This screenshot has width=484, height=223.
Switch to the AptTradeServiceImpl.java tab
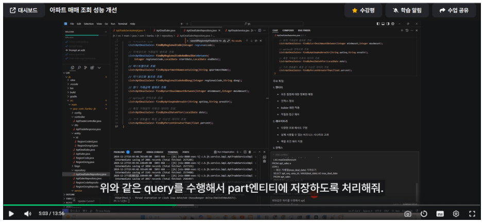(x=129, y=30)
